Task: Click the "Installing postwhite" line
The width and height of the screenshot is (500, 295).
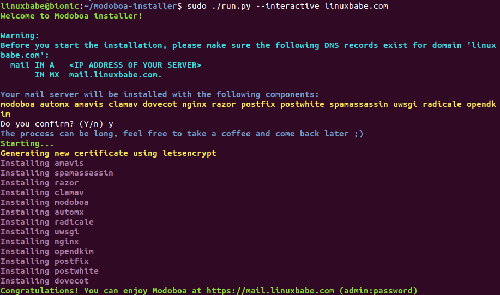Action: coord(49,271)
